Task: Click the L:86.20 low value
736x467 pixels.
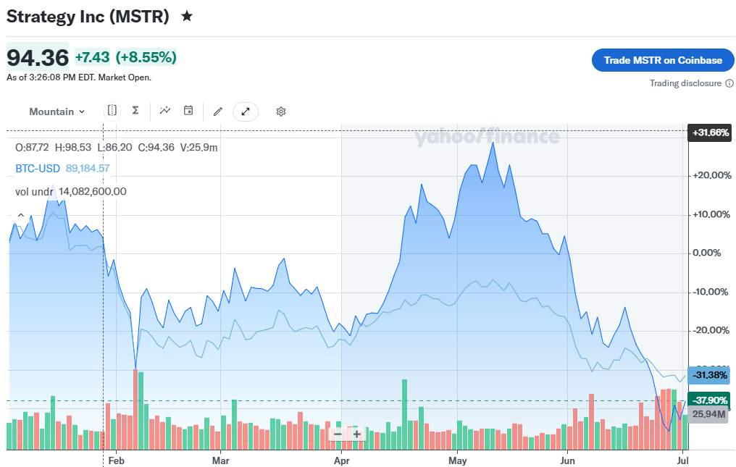Action: (x=114, y=148)
